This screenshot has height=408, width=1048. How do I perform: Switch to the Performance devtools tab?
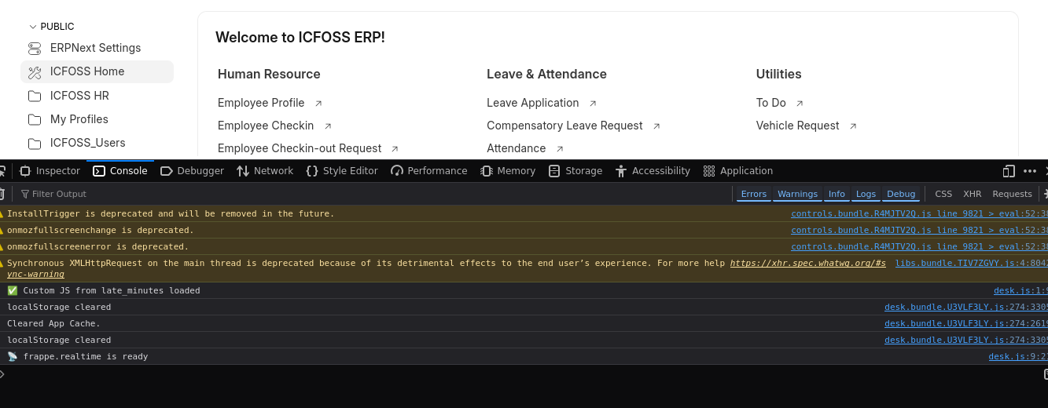click(x=429, y=171)
